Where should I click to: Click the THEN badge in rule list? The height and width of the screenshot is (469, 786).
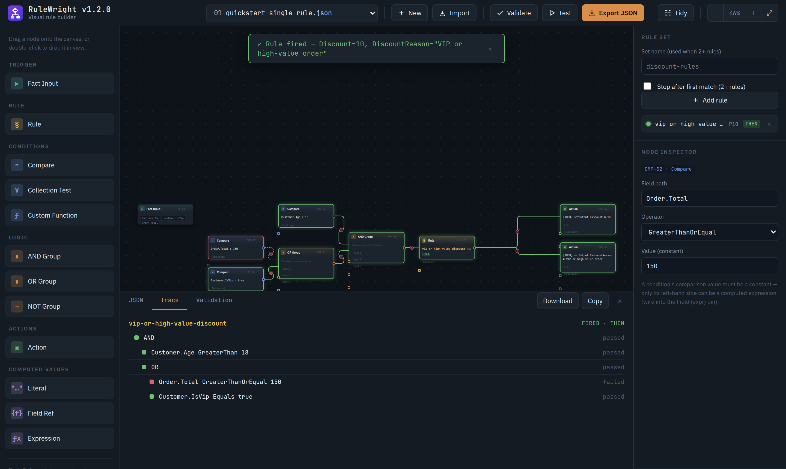pos(751,124)
